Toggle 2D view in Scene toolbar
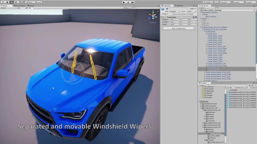The height and width of the screenshot is (144, 257). tap(19, 8)
